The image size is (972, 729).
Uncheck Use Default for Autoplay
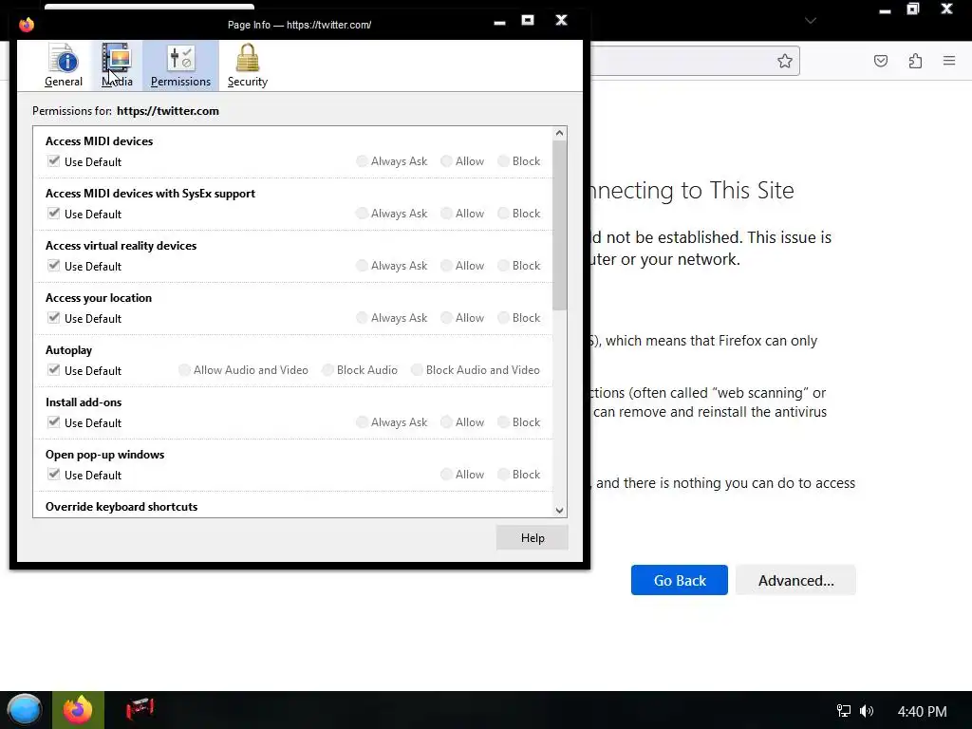click(x=54, y=370)
